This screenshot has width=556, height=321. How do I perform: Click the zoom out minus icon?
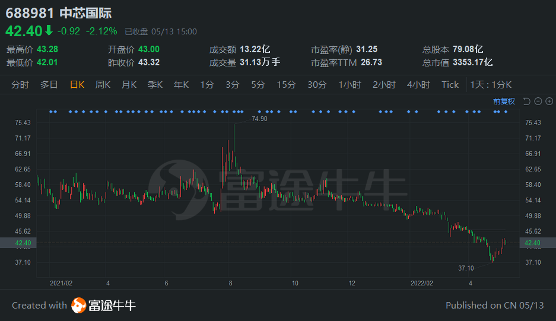click(538, 101)
